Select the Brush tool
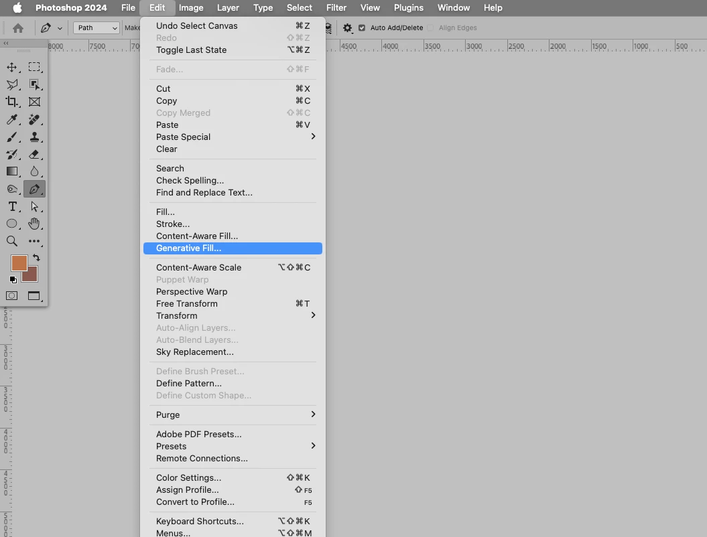707x537 pixels. 12,137
